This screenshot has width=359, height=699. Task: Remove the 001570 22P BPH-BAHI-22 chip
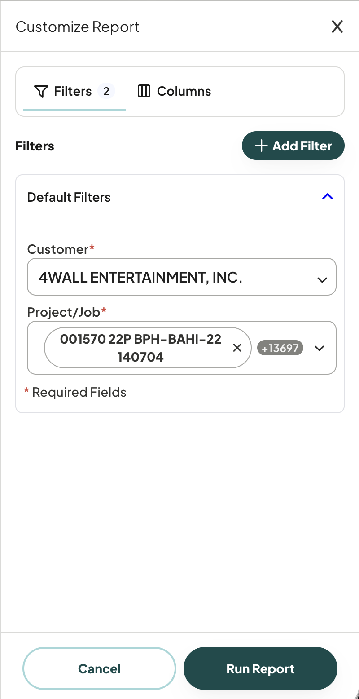click(237, 348)
